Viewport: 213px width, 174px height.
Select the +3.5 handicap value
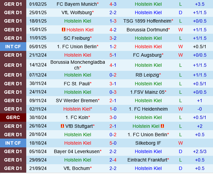pos(200,4)
